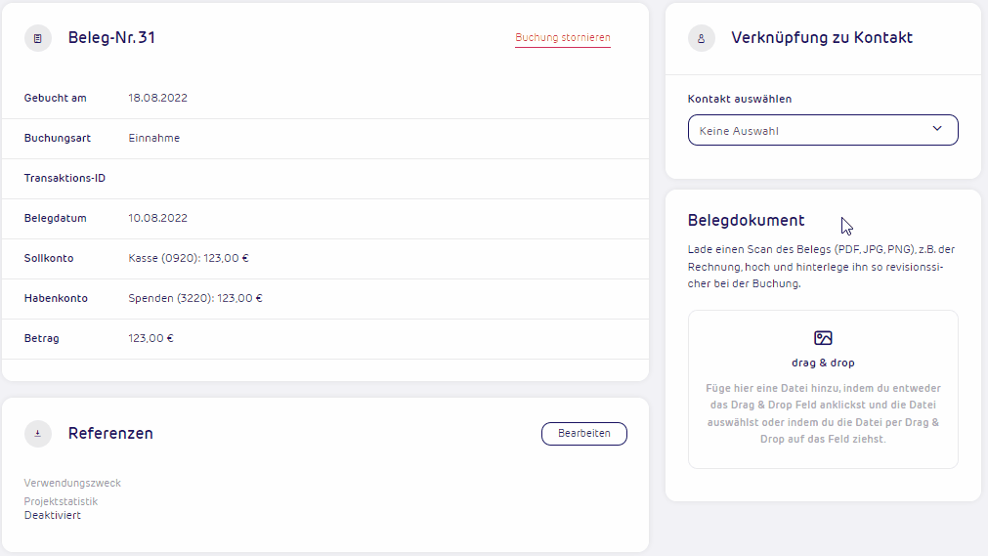Click the Buchung stornieren link

coord(563,38)
